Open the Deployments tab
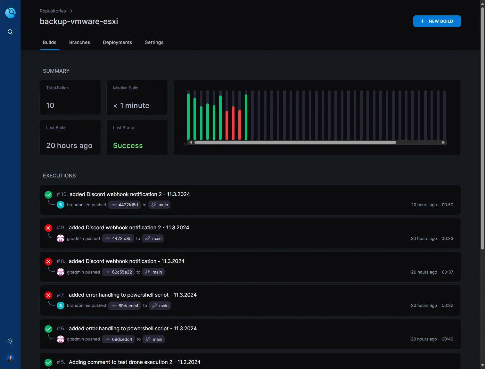485x369 pixels. pos(117,42)
